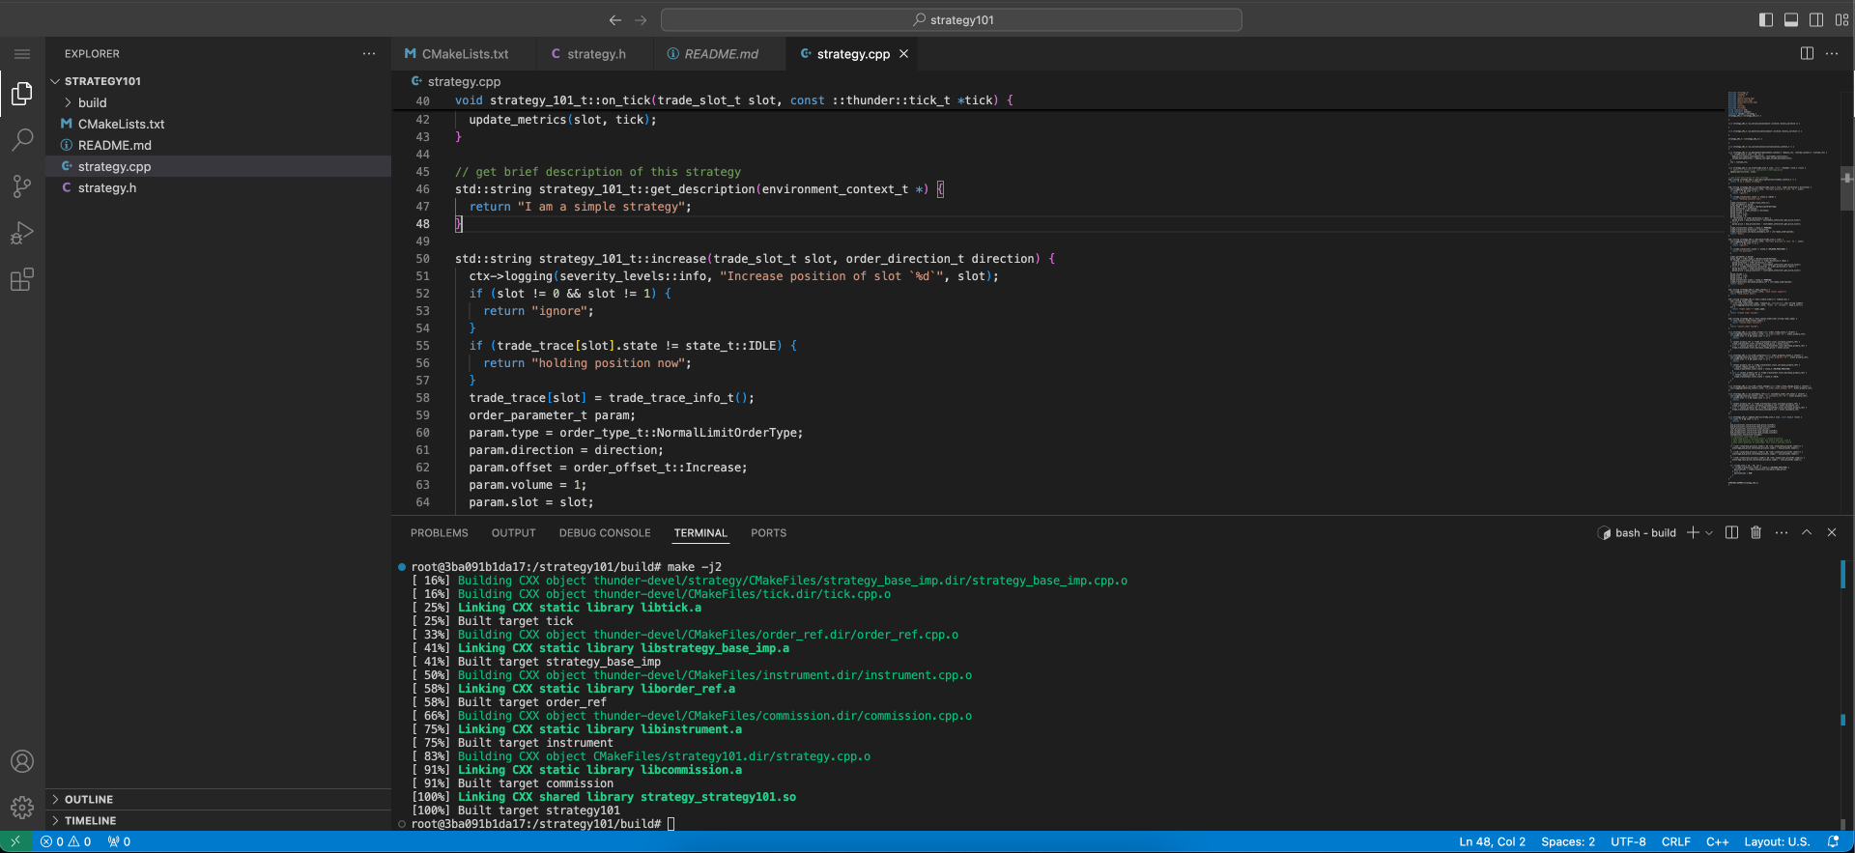This screenshot has width=1855, height=853.
Task: Click the strategy101 command center search box
Action: [x=952, y=19]
